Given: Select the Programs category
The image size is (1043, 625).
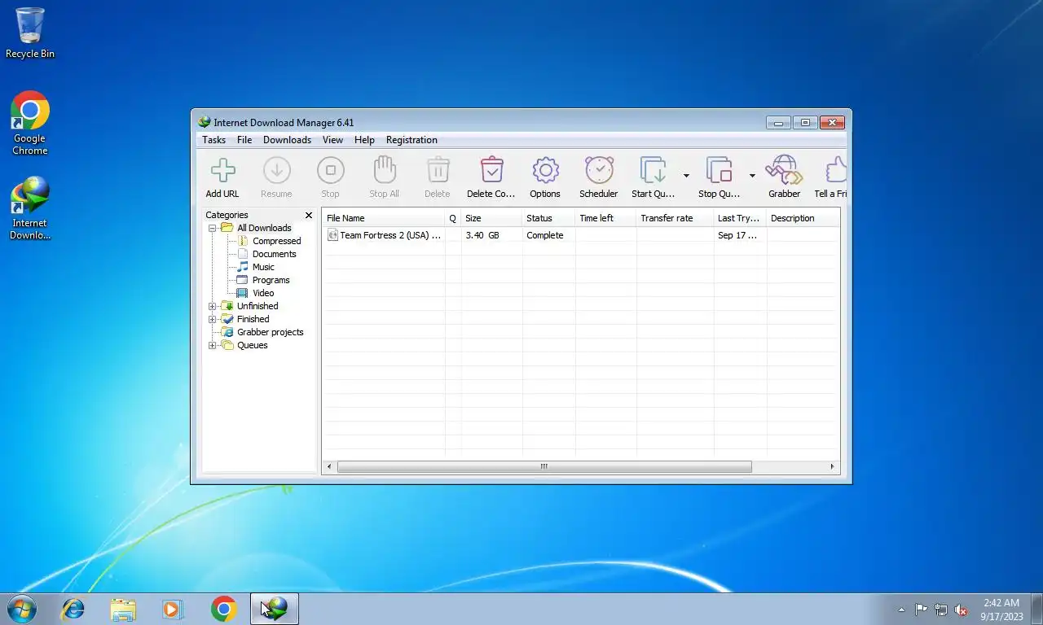Looking at the screenshot, I should click(x=271, y=280).
